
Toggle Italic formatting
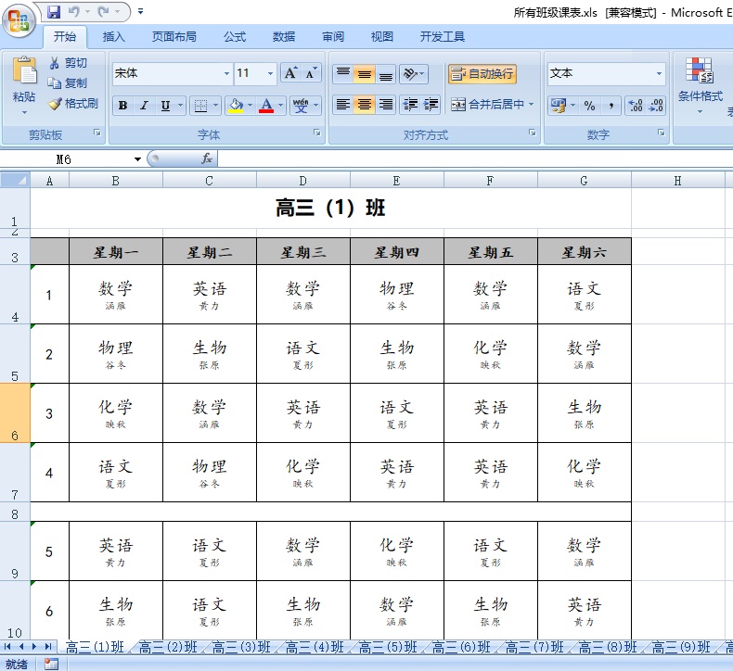[144, 106]
